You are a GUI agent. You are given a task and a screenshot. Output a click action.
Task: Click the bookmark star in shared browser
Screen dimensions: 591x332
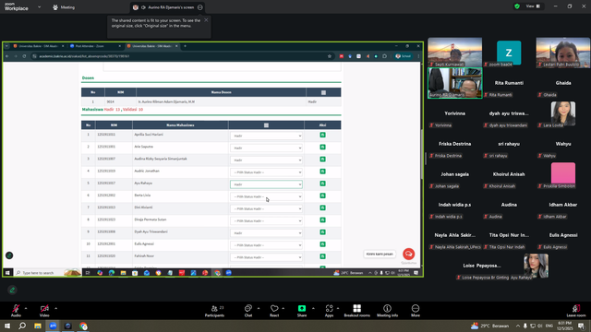point(330,56)
